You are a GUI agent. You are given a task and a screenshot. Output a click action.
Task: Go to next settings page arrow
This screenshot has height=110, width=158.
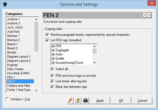(149, 15)
